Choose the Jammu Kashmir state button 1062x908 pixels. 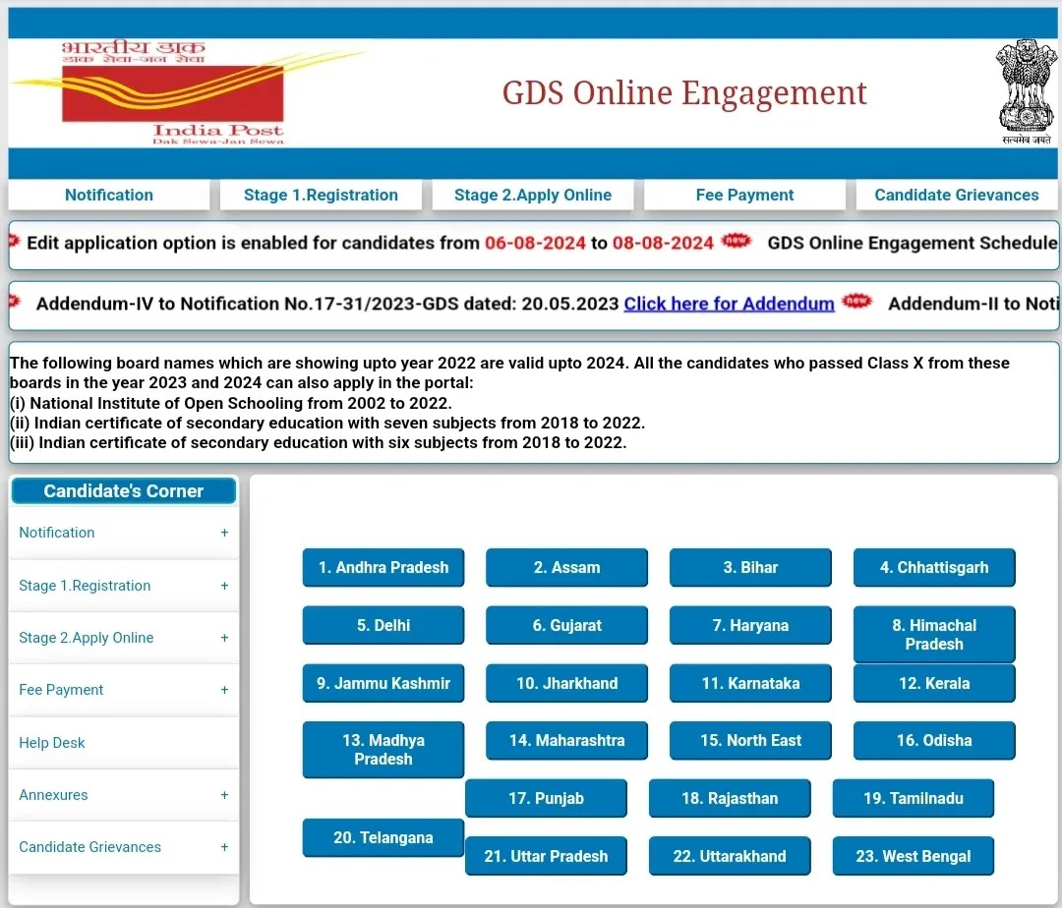(383, 683)
